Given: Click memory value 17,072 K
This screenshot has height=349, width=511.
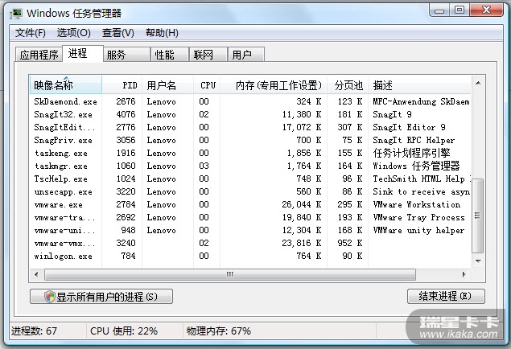Looking at the screenshot, I should 302,127.
